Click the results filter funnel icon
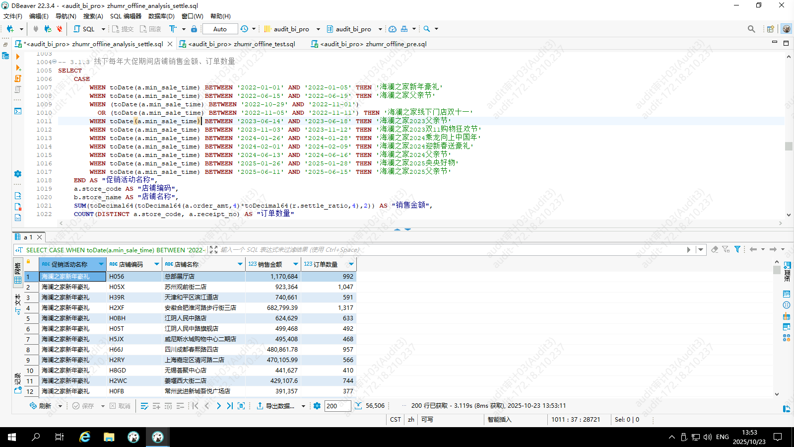The width and height of the screenshot is (794, 447). [737, 249]
